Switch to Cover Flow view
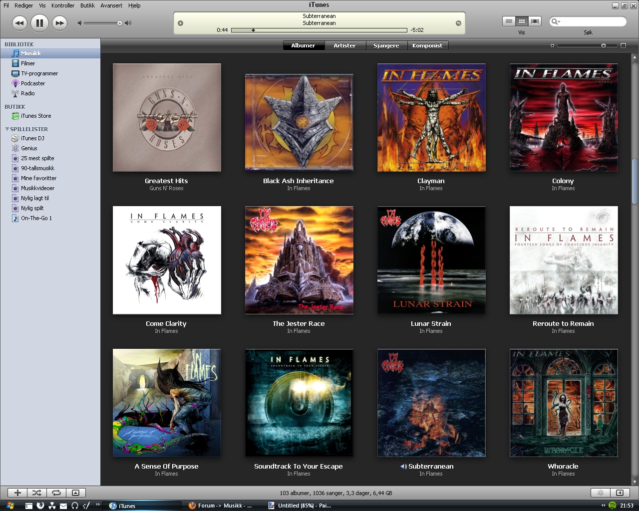639x511 pixels. coord(535,21)
